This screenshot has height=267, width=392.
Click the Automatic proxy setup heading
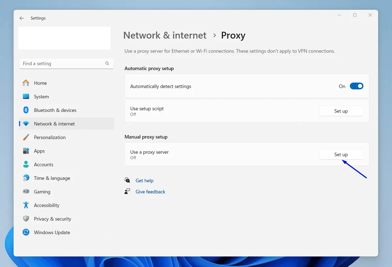coord(149,69)
